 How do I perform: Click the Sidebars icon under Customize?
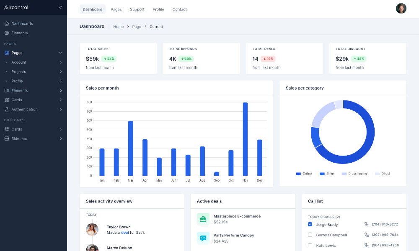click(x=7, y=138)
